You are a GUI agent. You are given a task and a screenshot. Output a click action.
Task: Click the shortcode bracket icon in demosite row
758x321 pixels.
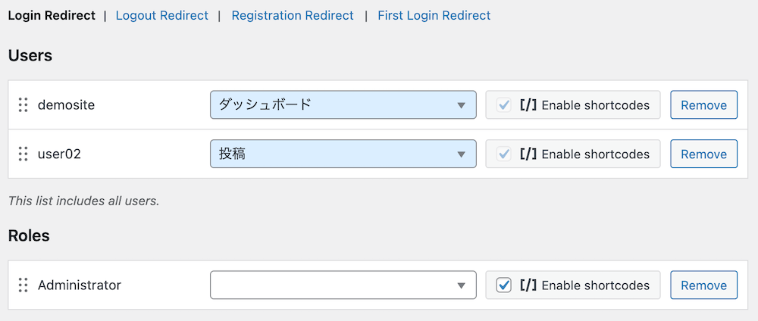tap(528, 105)
